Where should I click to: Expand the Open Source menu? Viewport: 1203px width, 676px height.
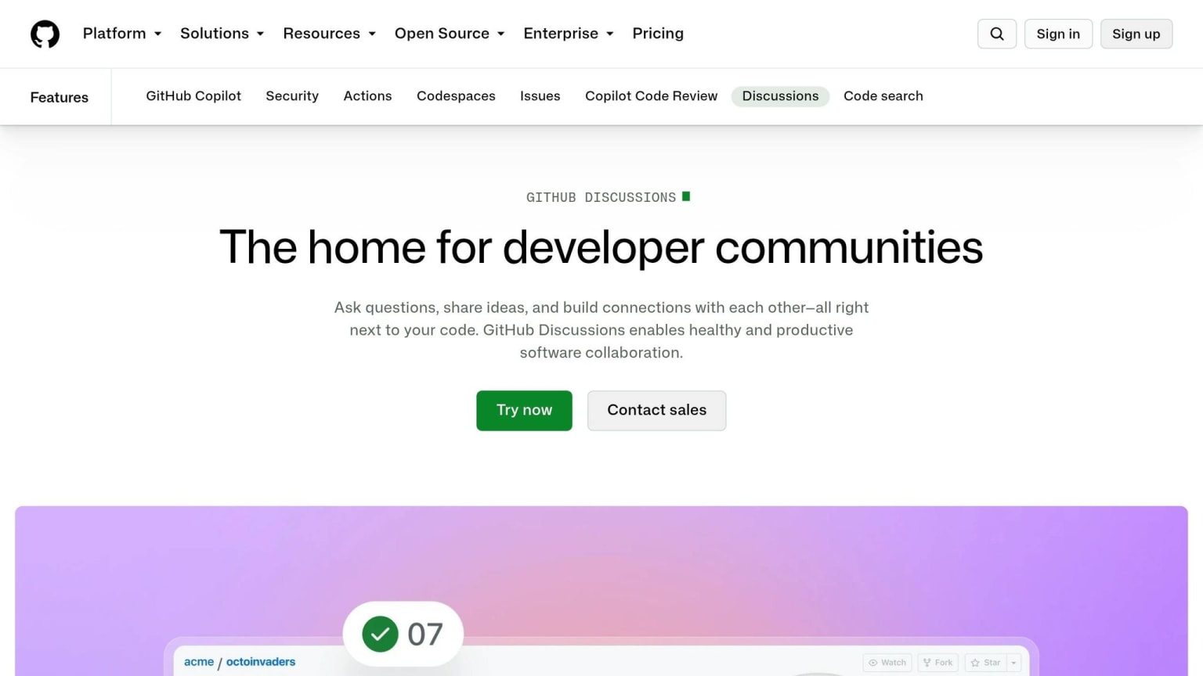pos(450,34)
